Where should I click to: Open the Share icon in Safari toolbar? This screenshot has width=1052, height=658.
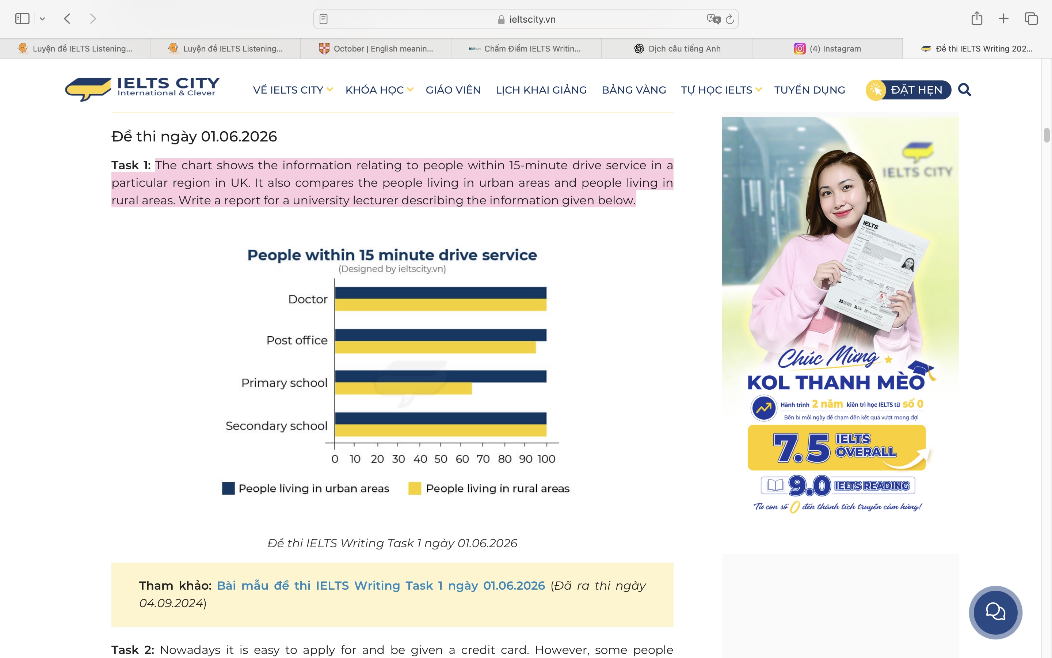pyautogui.click(x=977, y=18)
